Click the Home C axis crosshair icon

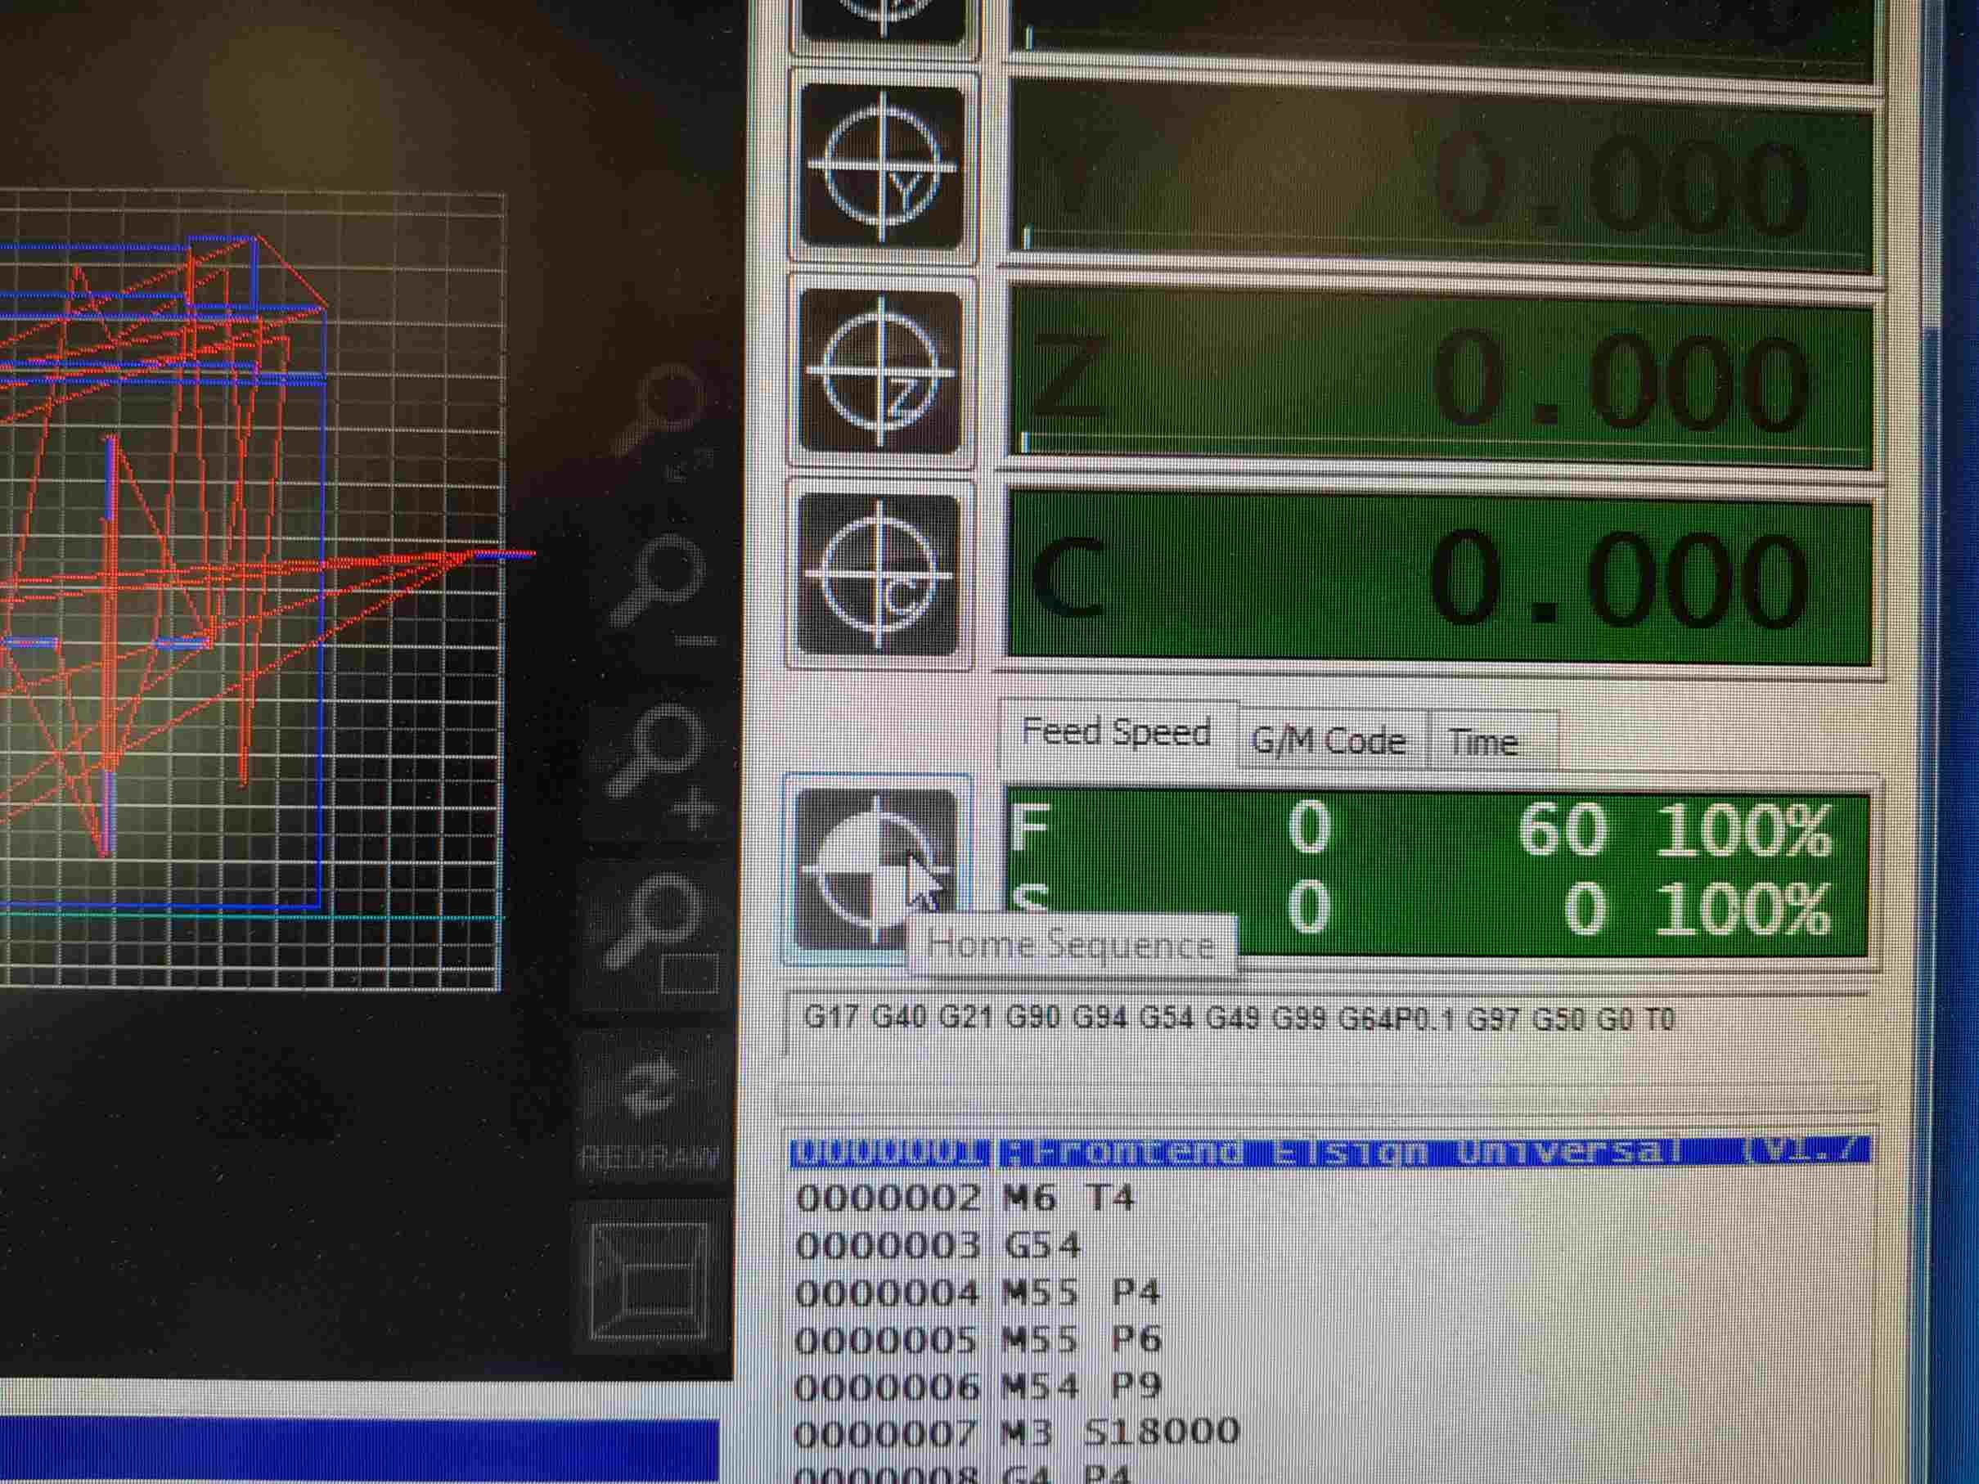[x=879, y=573]
